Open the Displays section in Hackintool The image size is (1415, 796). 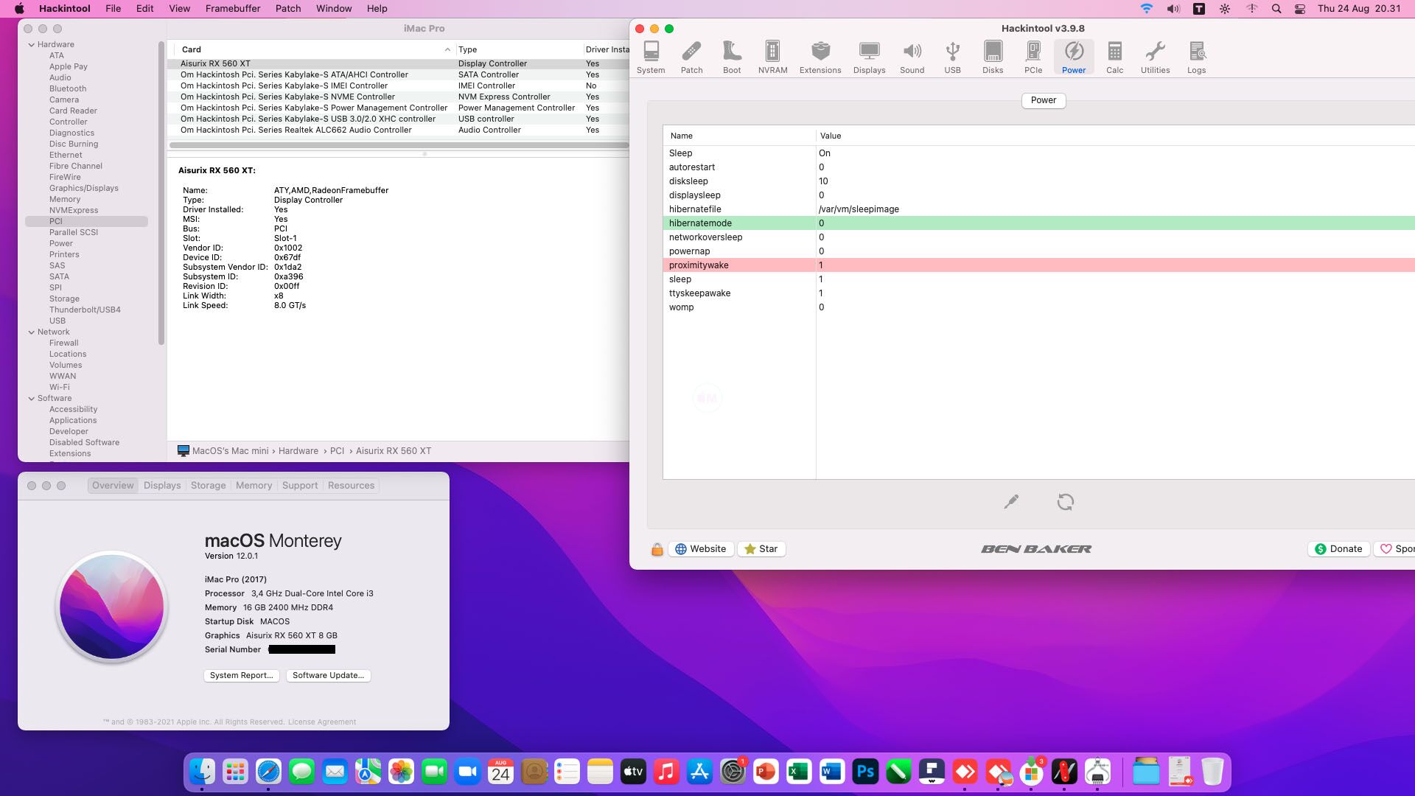pos(869,57)
